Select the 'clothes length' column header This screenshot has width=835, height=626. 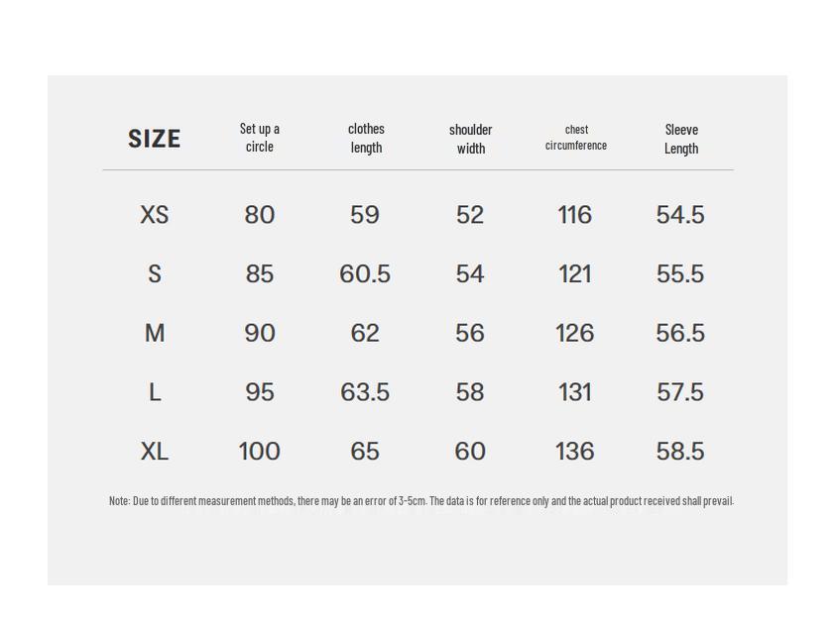(x=366, y=138)
